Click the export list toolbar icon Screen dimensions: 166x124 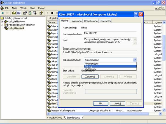[x=35, y=13]
